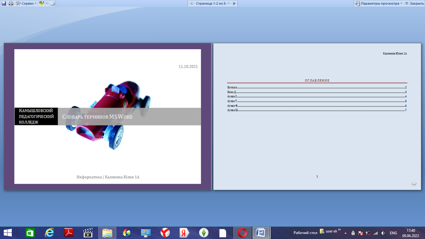Screen dimensions: 425x239
Task: Open the network computers icon in taskbar
Action: point(146,233)
